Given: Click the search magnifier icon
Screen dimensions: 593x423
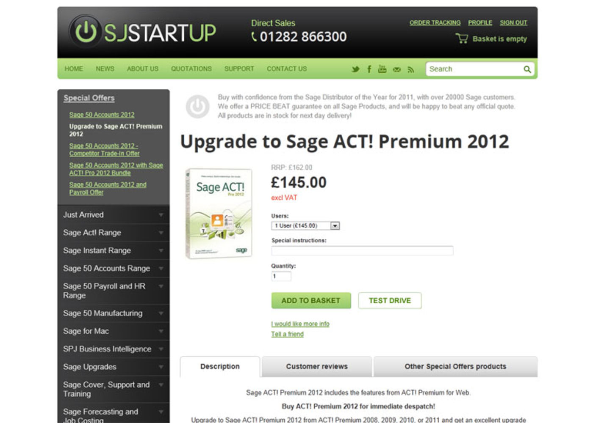Looking at the screenshot, I should 527,69.
